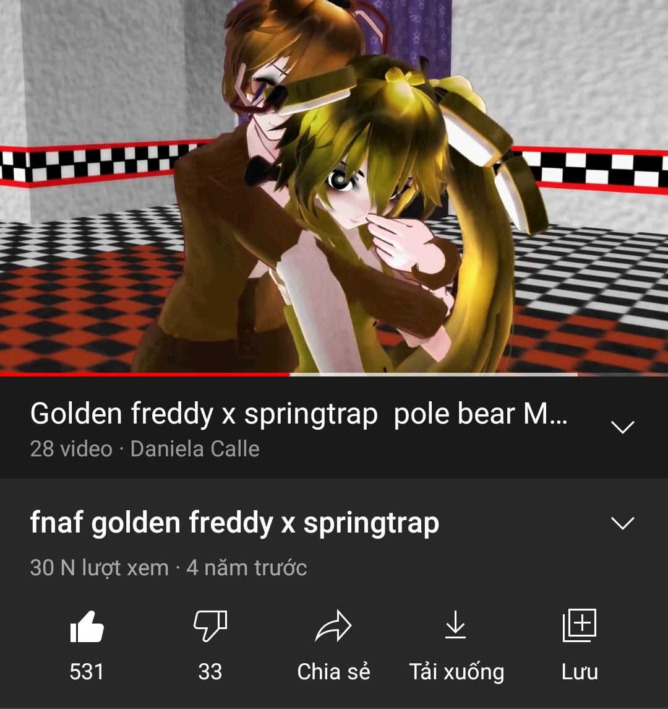
Task: Open the Golden freddy x springtrap playlist title
Action: 299,414
